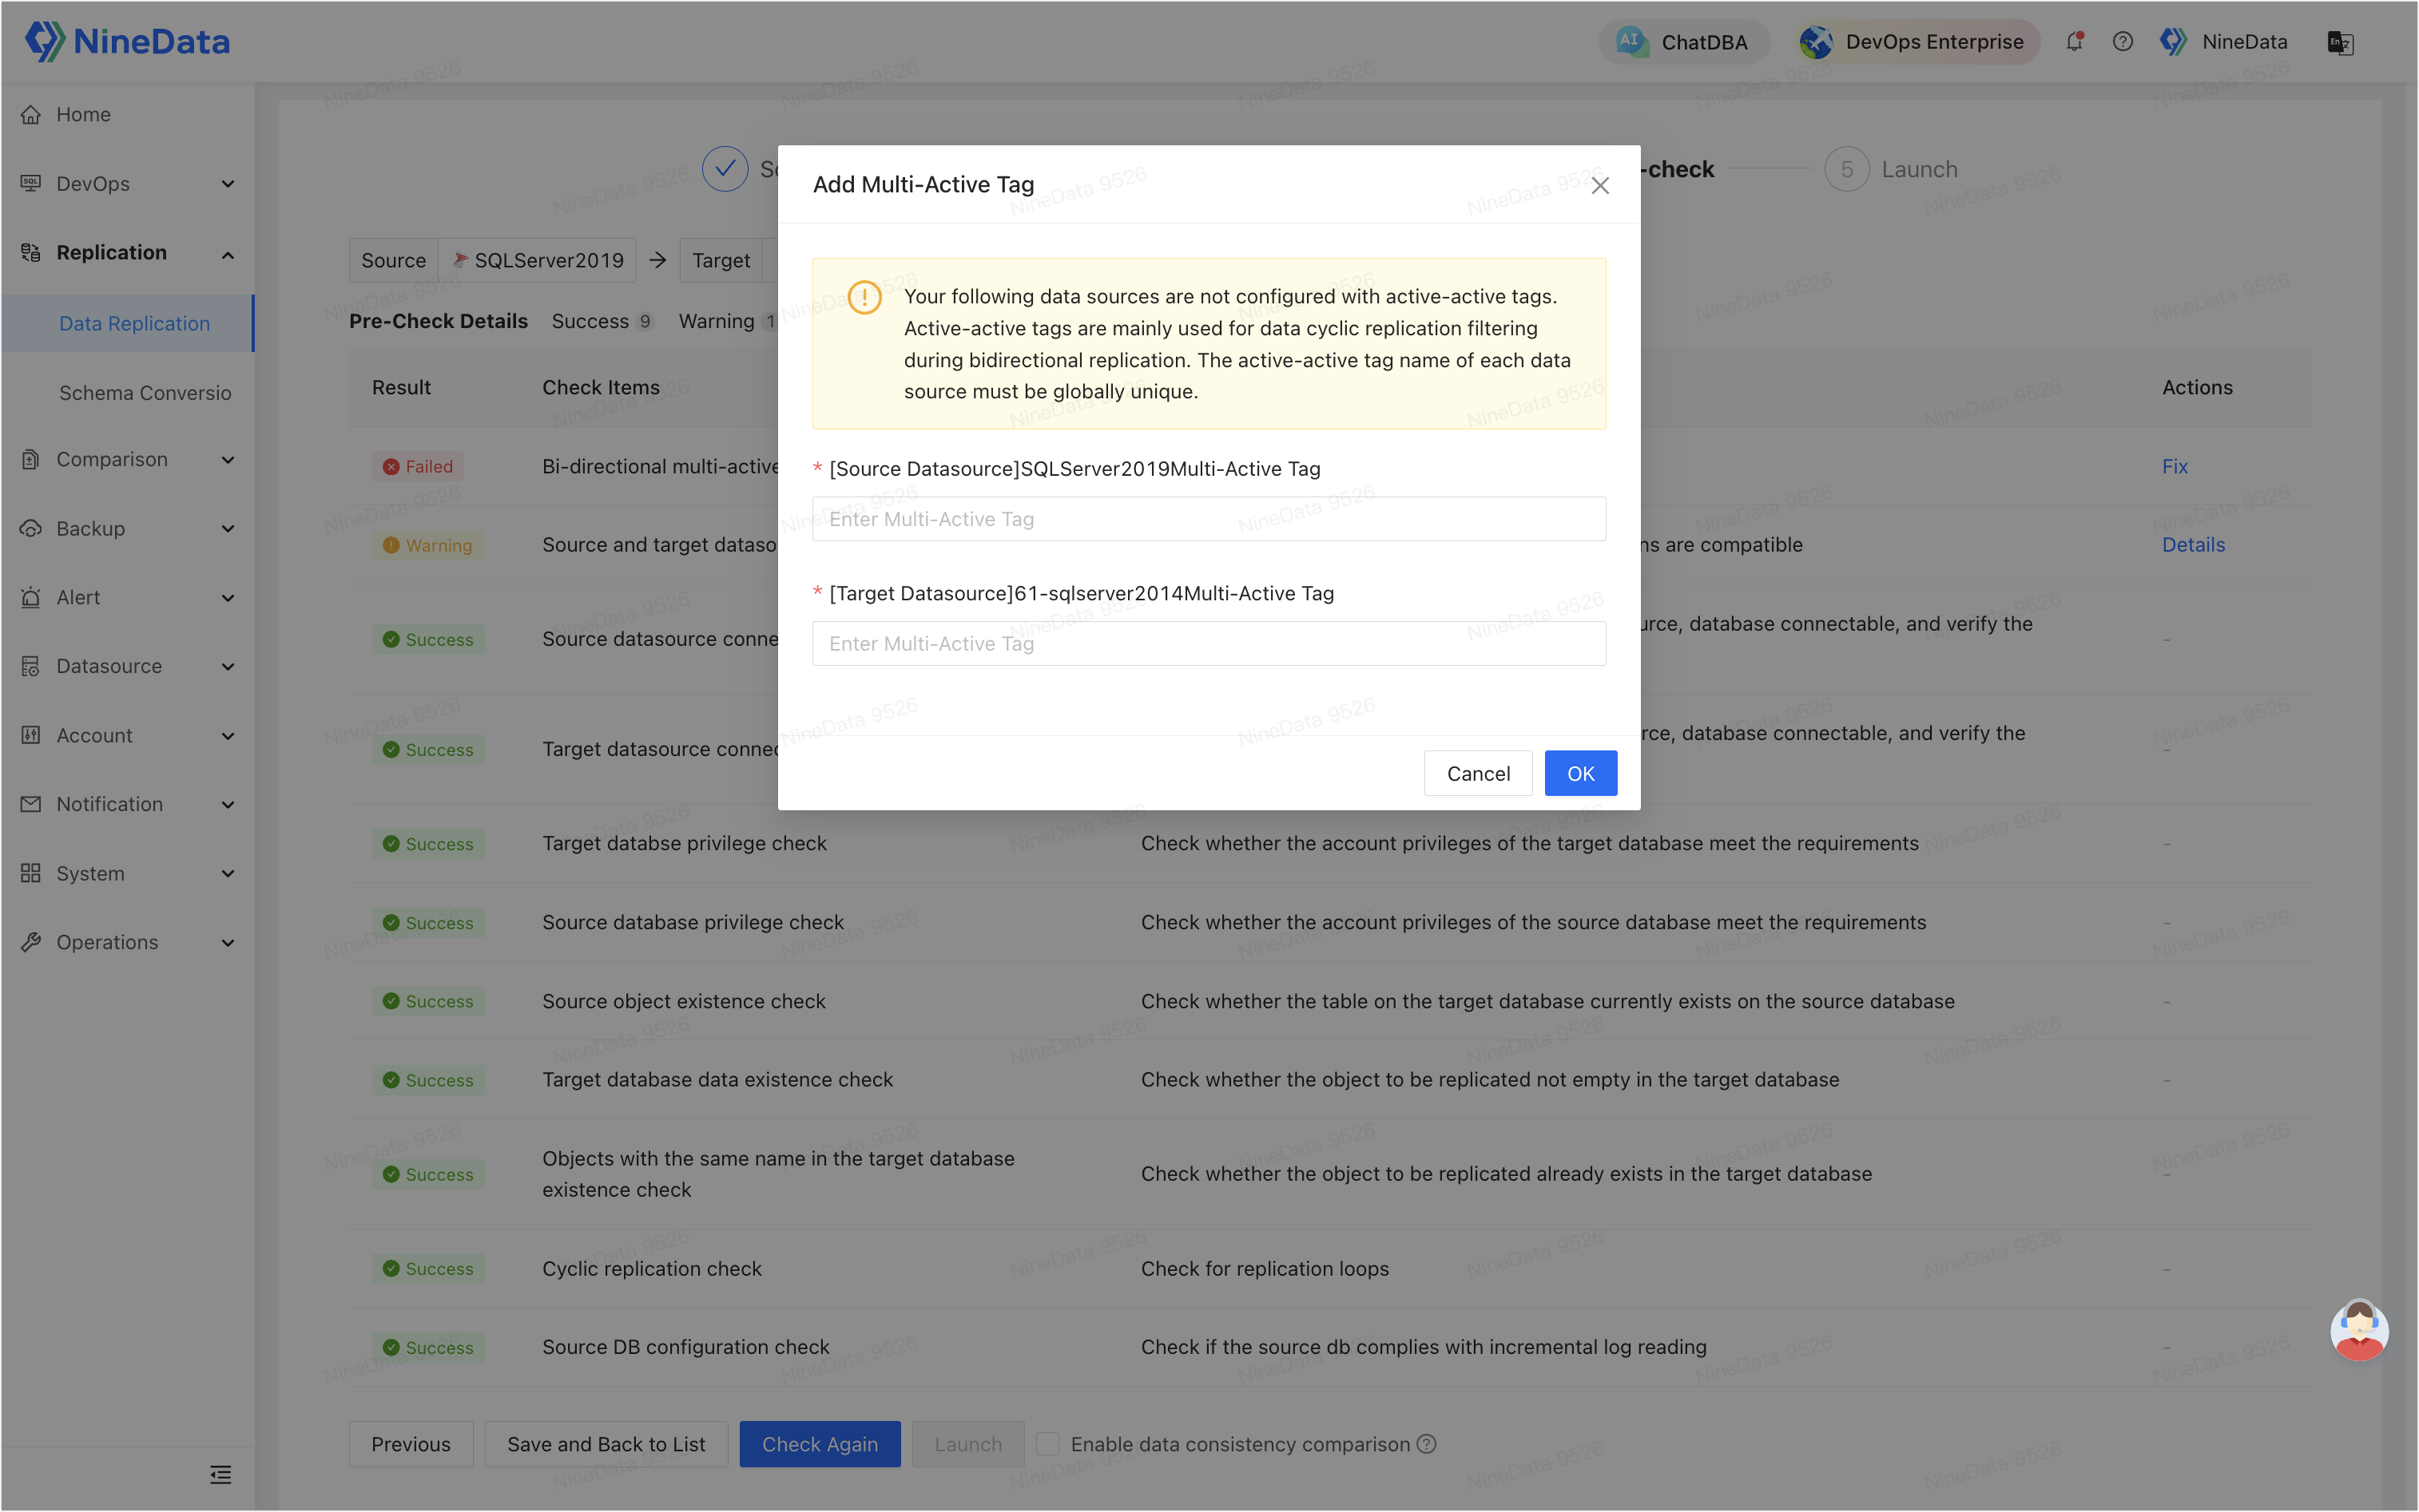Close the Add Multi-Active Tag dialog
2419x1512 pixels.
(x=1599, y=185)
